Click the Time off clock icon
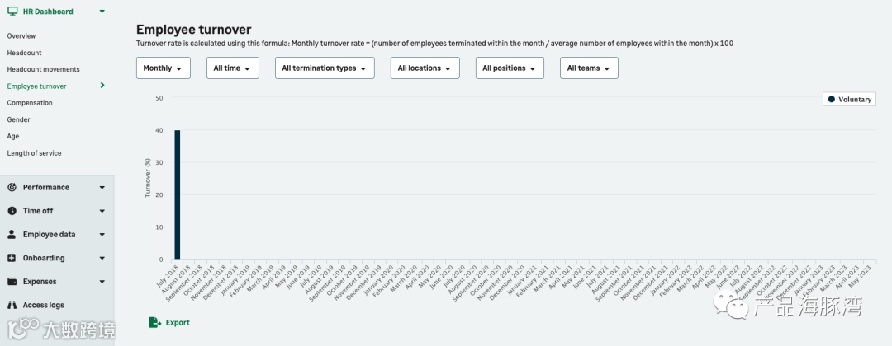 point(12,211)
